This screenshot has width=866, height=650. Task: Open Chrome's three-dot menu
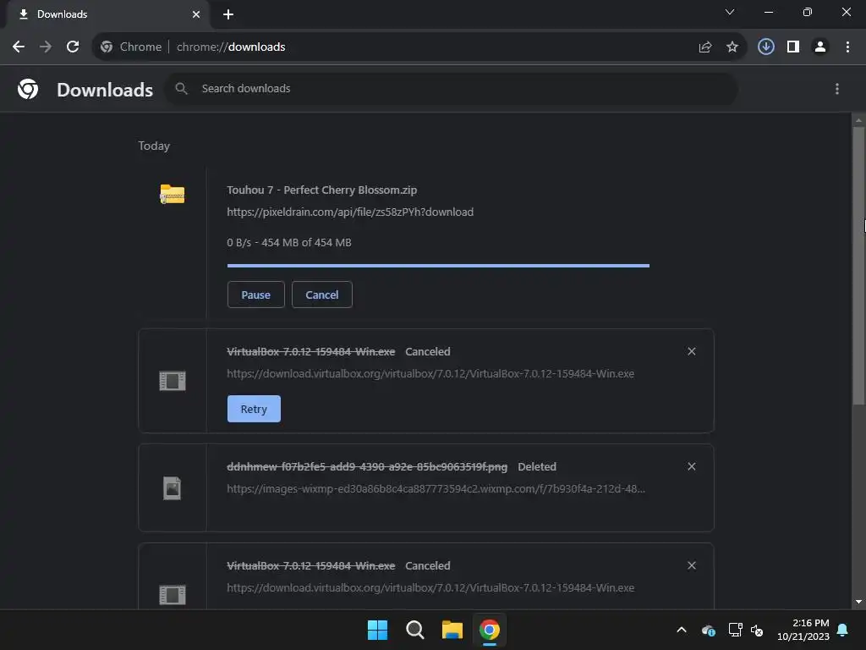(x=847, y=47)
